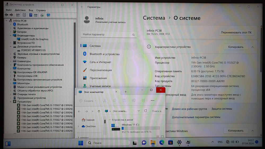Click the Найти параметр search field
The height and width of the screenshot is (149, 265).
point(109,34)
